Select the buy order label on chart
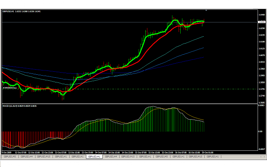The width and height of the screenshot is (267, 167). pos(10,88)
